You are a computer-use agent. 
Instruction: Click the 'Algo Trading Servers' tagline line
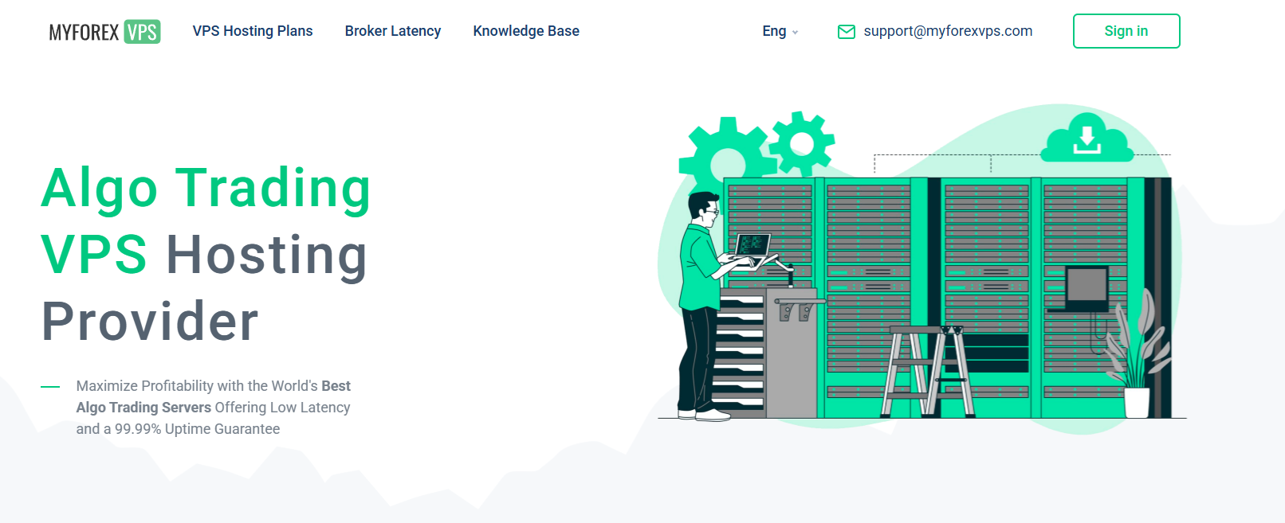pos(214,408)
